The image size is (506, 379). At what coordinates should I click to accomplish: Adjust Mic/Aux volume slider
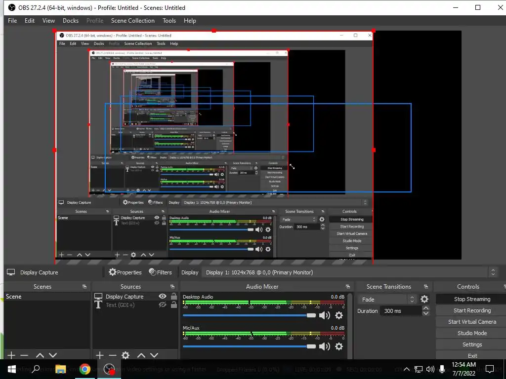(249, 346)
